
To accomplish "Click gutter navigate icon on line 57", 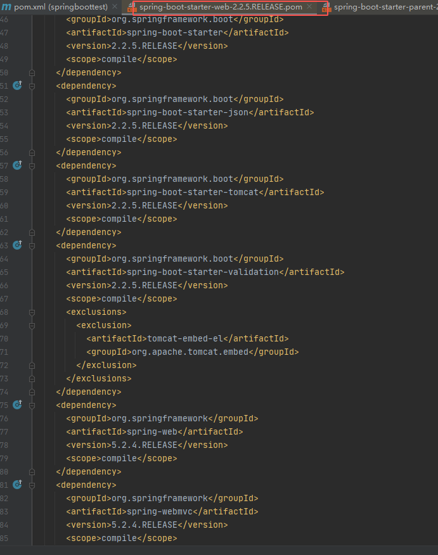I will (17, 165).
